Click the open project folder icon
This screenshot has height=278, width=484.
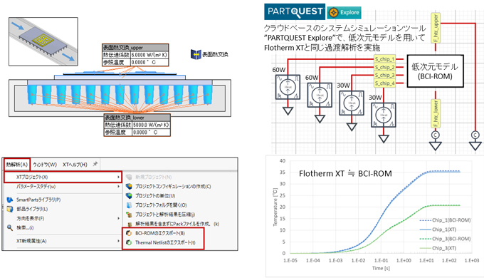click(x=129, y=205)
